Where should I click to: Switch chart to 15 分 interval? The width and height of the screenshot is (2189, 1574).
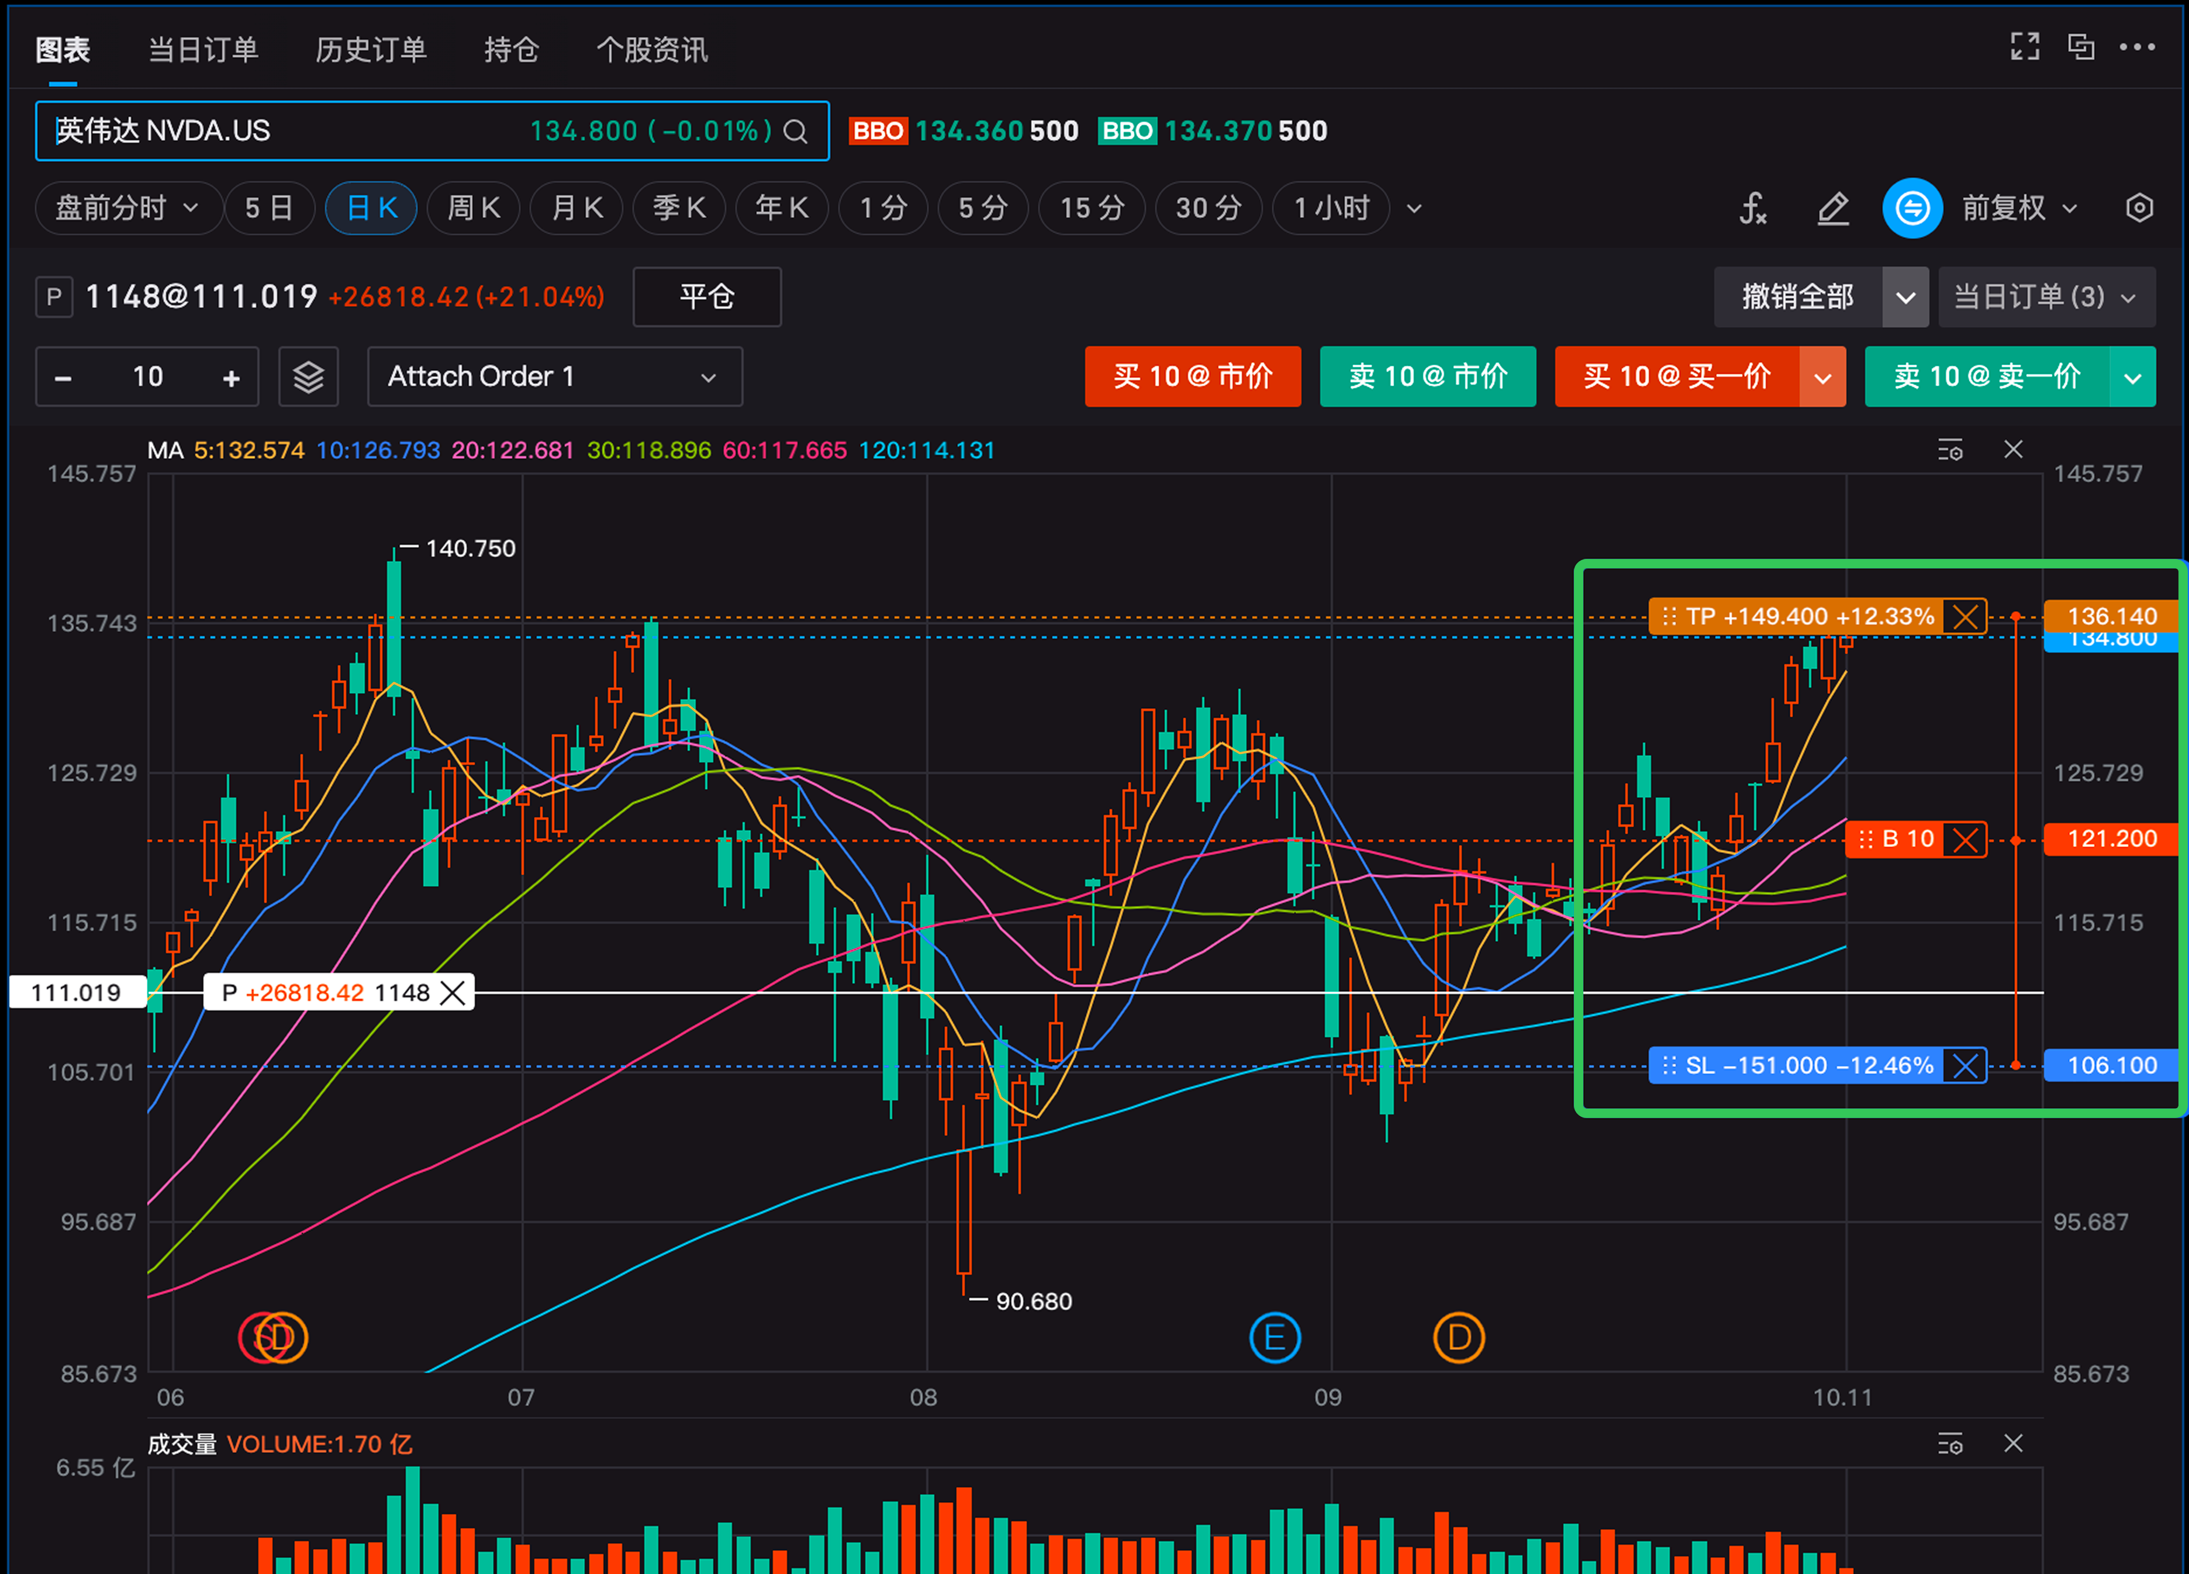[1092, 209]
